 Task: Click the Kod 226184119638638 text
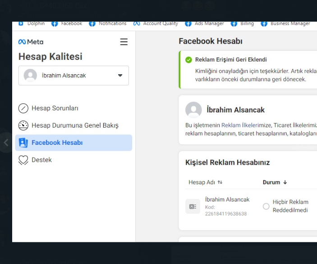226,210
